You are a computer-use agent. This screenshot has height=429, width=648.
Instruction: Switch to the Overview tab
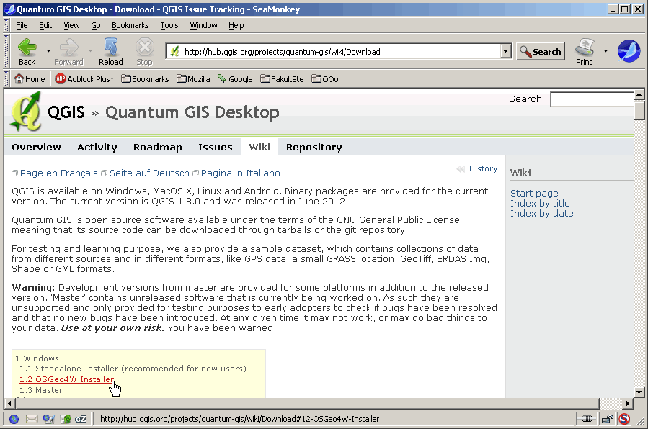[36, 148]
